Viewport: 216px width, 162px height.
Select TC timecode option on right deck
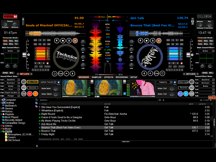(211, 44)
